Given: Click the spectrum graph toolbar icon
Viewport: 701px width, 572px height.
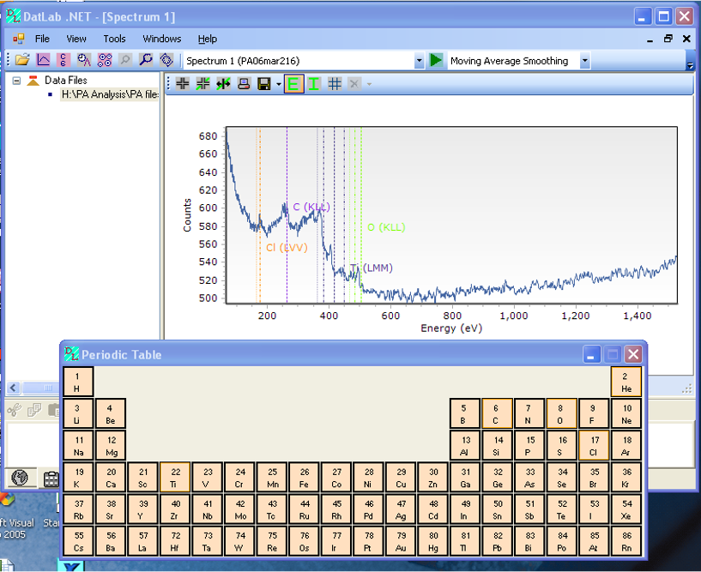Looking at the screenshot, I should pos(44,60).
